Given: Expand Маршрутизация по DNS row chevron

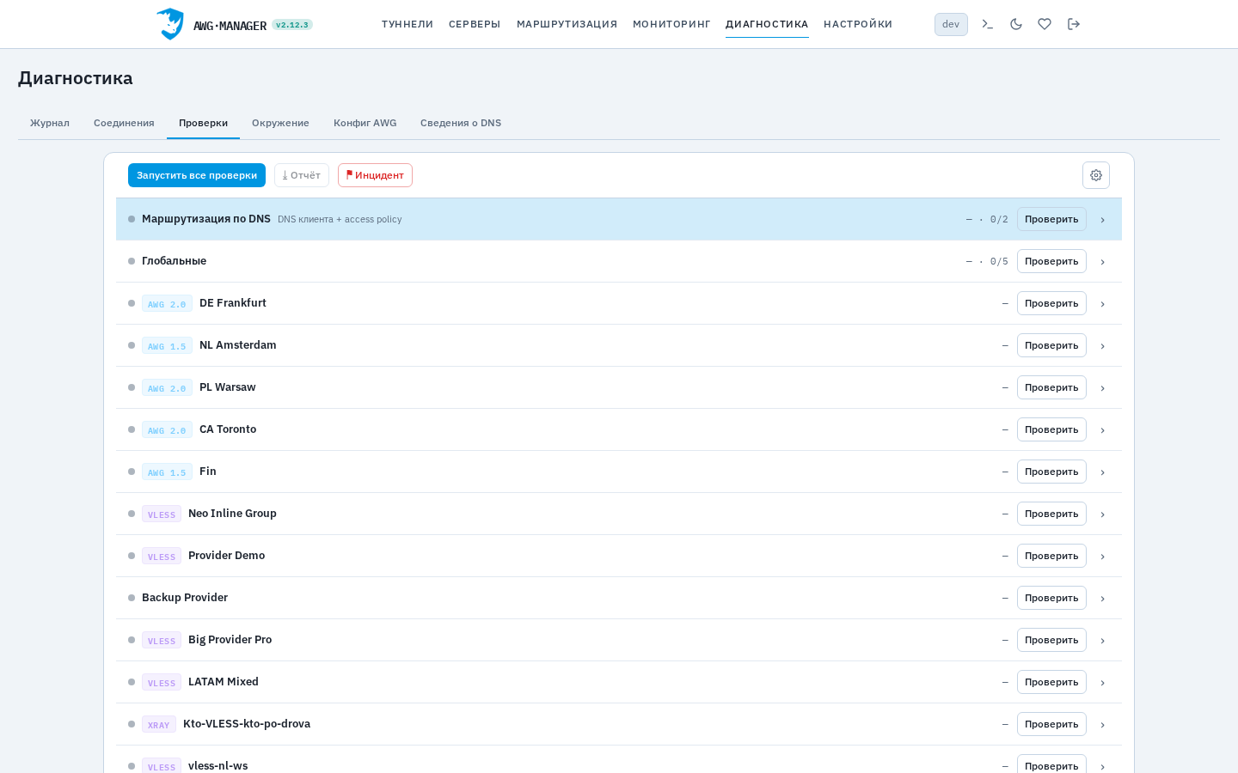Looking at the screenshot, I should [x=1102, y=220].
